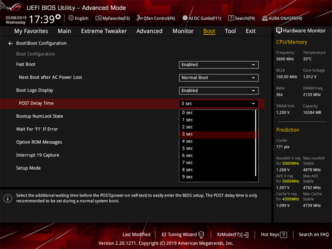Switch to EzMode(F7)
This screenshot has width=332, height=249.
tap(233, 235)
